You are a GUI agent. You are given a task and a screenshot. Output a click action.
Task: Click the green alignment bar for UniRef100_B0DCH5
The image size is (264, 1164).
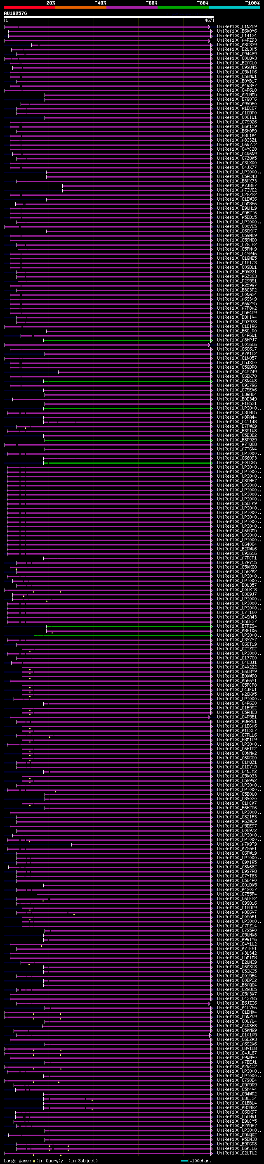click(128, 463)
